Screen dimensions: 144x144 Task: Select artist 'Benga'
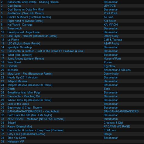(108, 134)
